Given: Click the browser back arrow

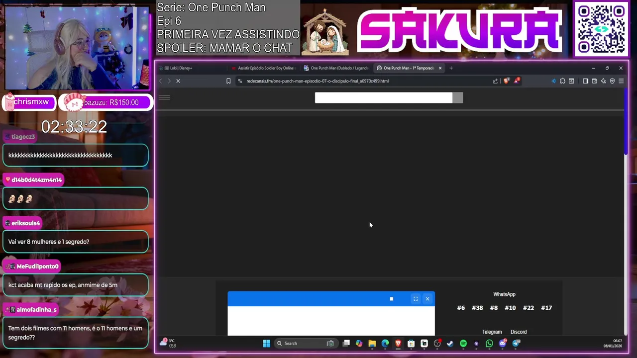Looking at the screenshot, I should [160, 81].
